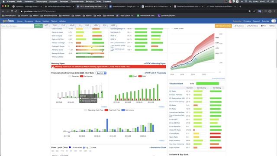
Task: Expand the Articles nav menu
Action: [62, 21]
